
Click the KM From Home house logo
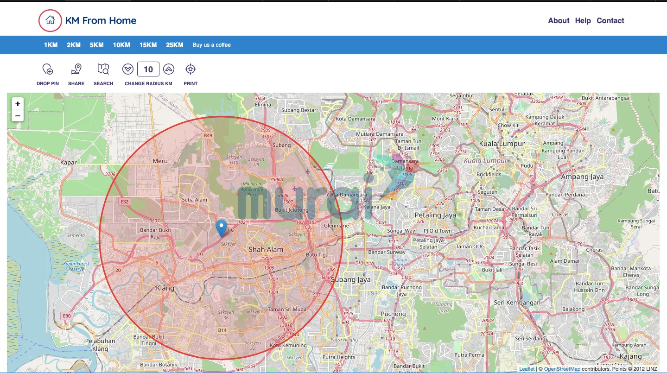[50, 20]
